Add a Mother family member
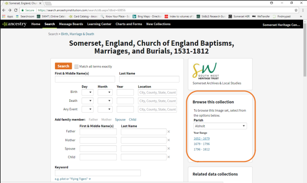This screenshot has width=307, height=183. click(106, 120)
